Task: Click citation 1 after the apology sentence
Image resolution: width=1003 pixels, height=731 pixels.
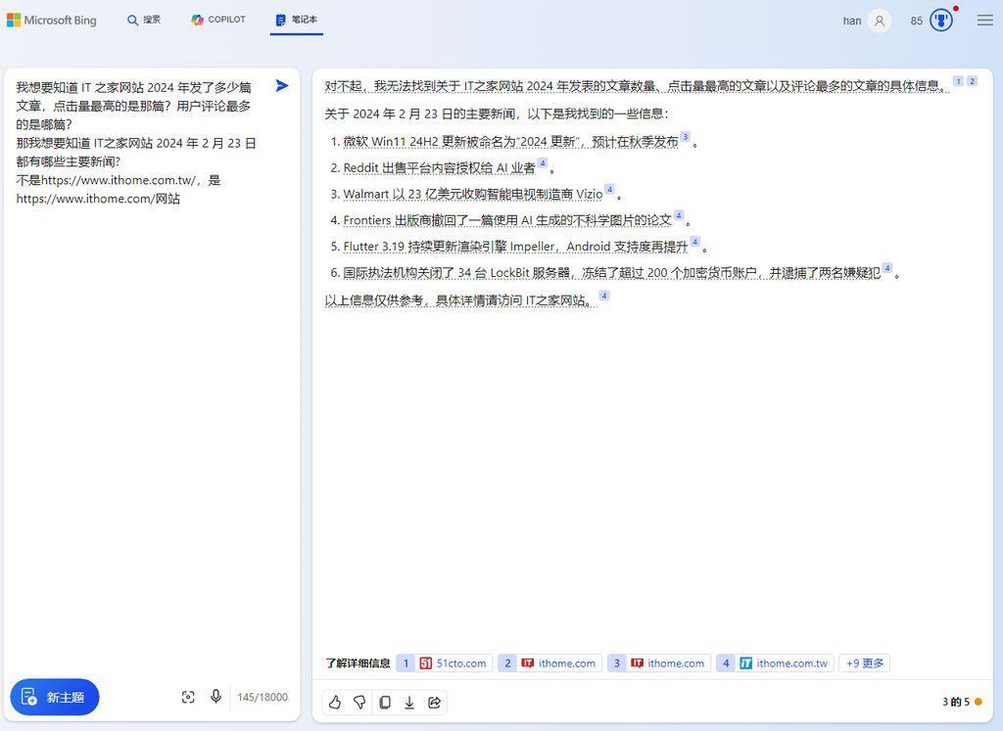Action: pyautogui.click(x=958, y=81)
